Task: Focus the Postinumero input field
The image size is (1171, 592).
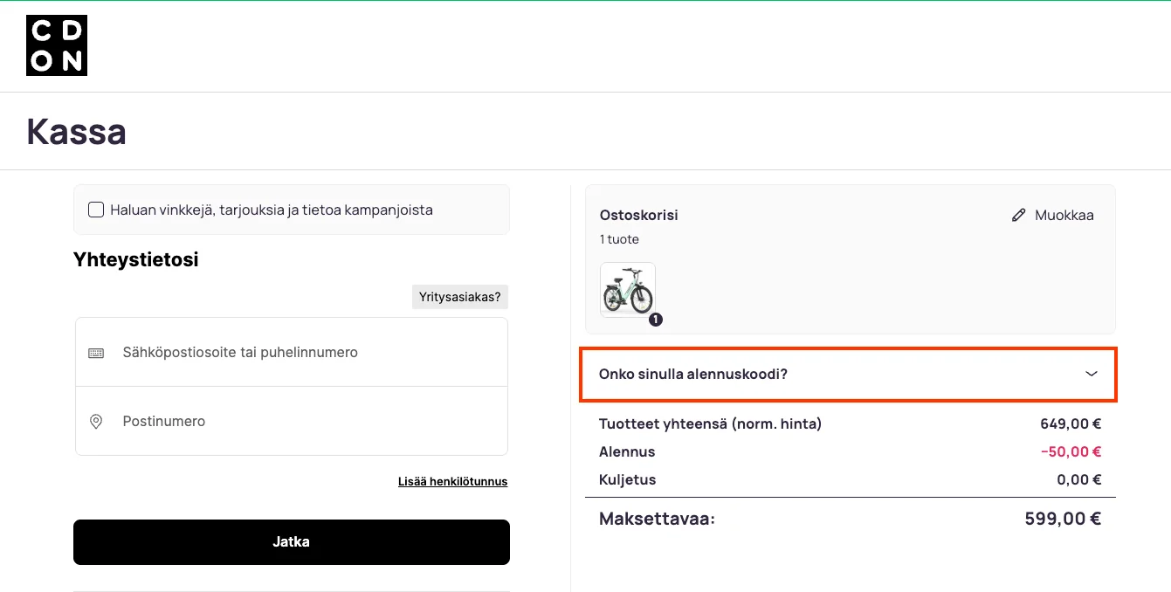Action: click(292, 421)
